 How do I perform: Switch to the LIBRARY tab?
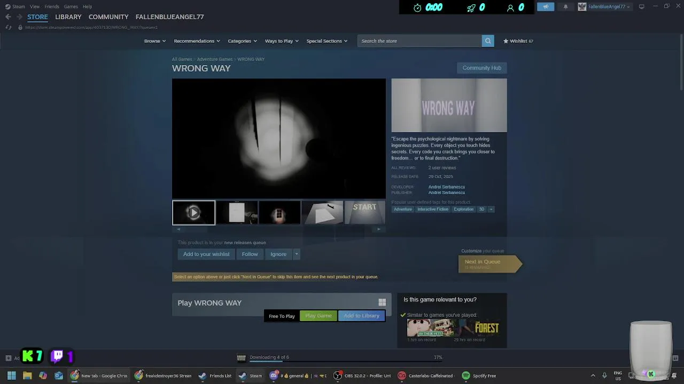pos(68,17)
